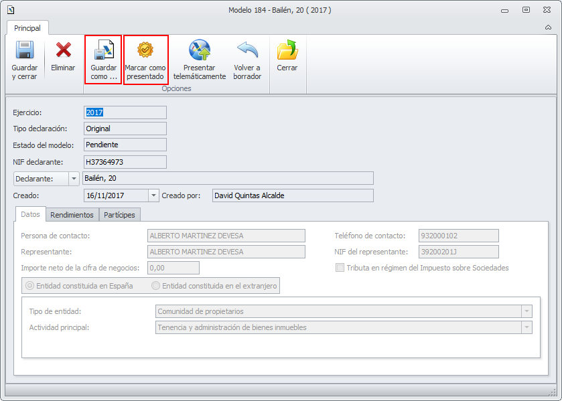Minimize the Modelo 184 window

[504, 11]
